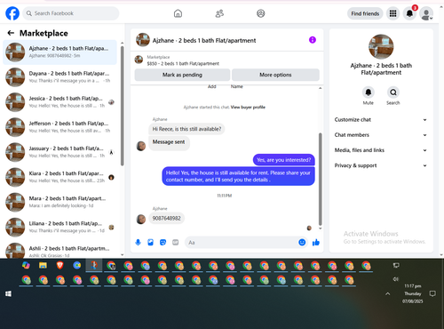Click the More options button

[275, 75]
